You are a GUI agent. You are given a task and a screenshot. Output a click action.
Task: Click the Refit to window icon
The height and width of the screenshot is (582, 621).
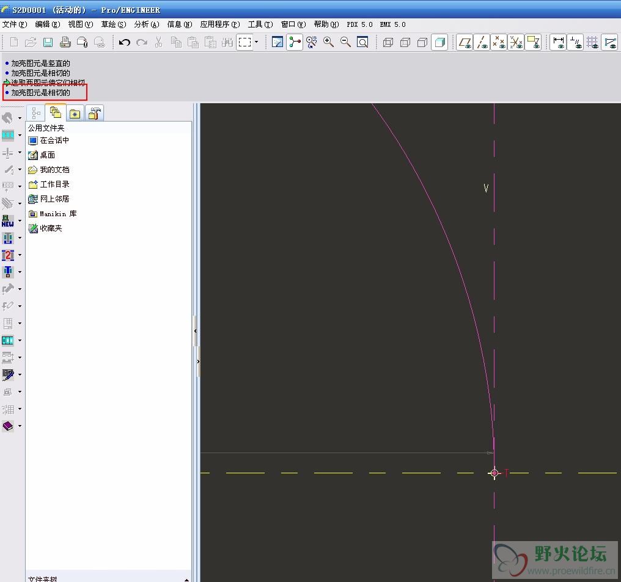coord(362,42)
